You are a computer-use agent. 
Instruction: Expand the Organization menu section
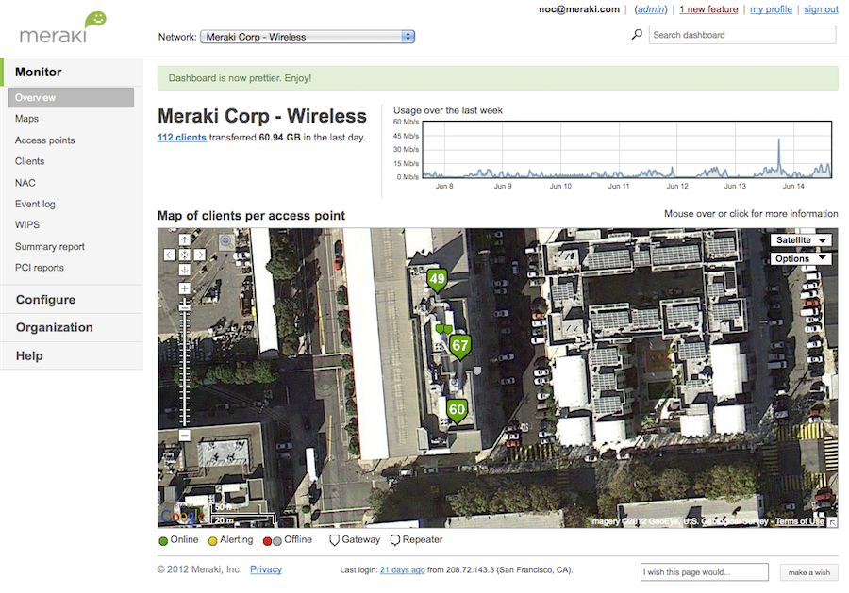[x=54, y=327]
